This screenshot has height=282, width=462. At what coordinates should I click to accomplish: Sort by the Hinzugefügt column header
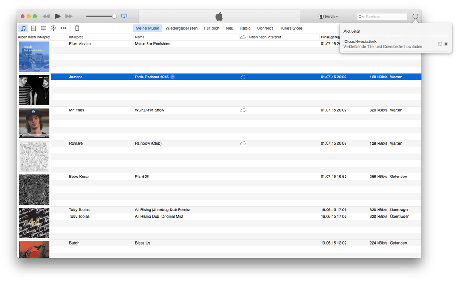pos(330,37)
